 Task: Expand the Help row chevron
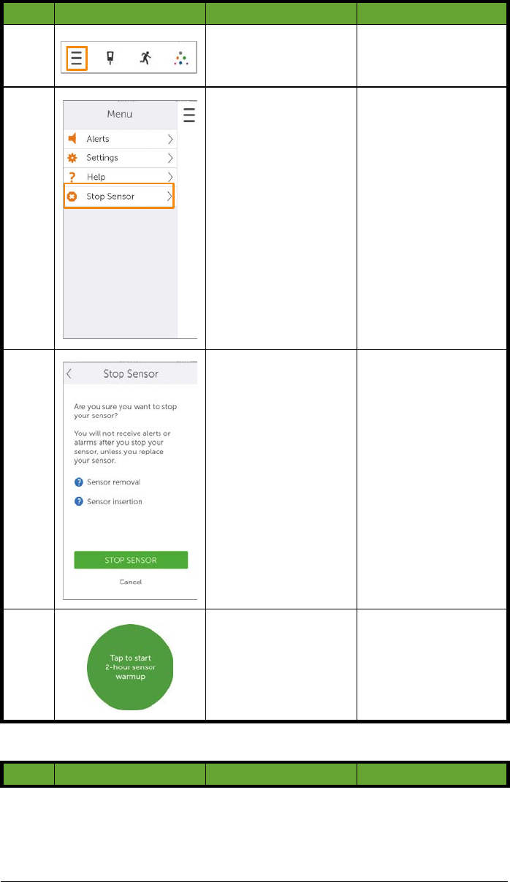(x=170, y=177)
